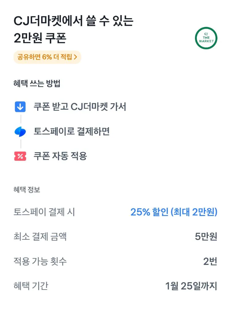Click the '1월 25일까지' expiry date
The height and width of the screenshot is (317, 231).
(x=191, y=286)
